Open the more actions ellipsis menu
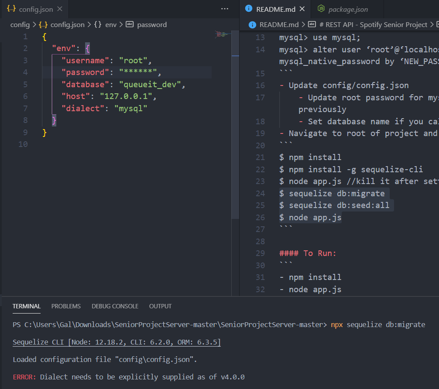Image resolution: width=439 pixels, height=389 pixels. point(225,9)
